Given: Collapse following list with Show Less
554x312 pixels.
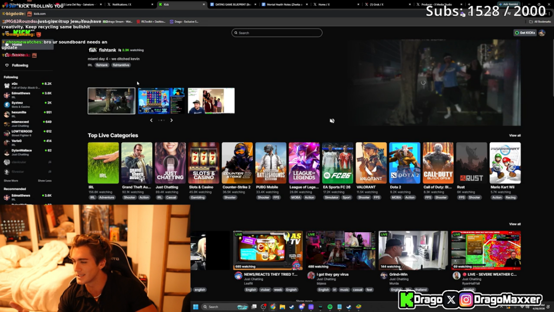Looking at the screenshot, I should pos(44,181).
